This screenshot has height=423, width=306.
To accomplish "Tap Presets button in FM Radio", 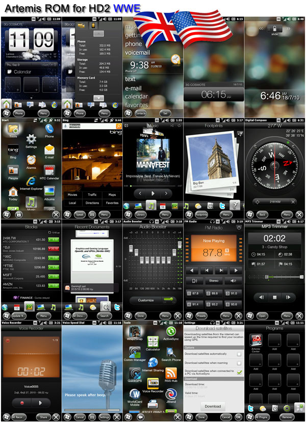I will (x=201, y=316).
